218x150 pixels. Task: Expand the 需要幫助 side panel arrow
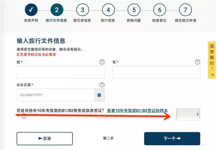pos(212,75)
